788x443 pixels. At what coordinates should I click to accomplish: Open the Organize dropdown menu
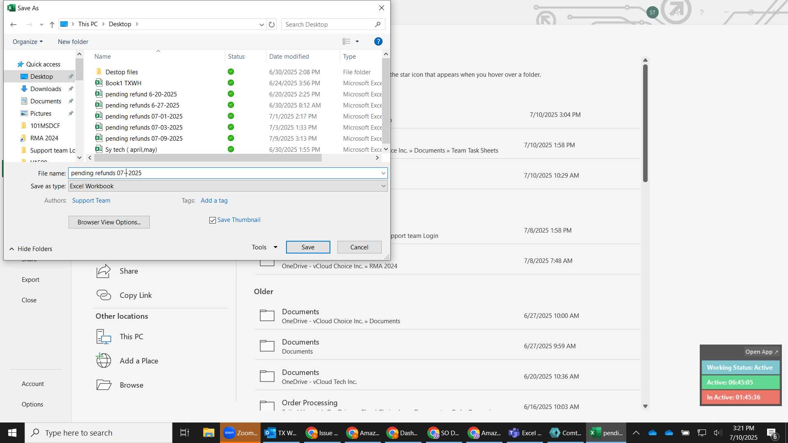27,41
